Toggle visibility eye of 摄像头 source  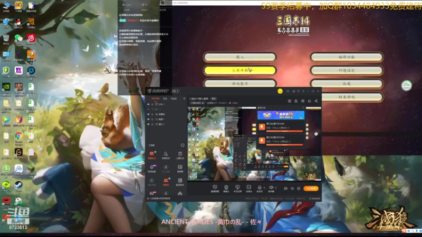pyautogui.click(x=148, y=114)
